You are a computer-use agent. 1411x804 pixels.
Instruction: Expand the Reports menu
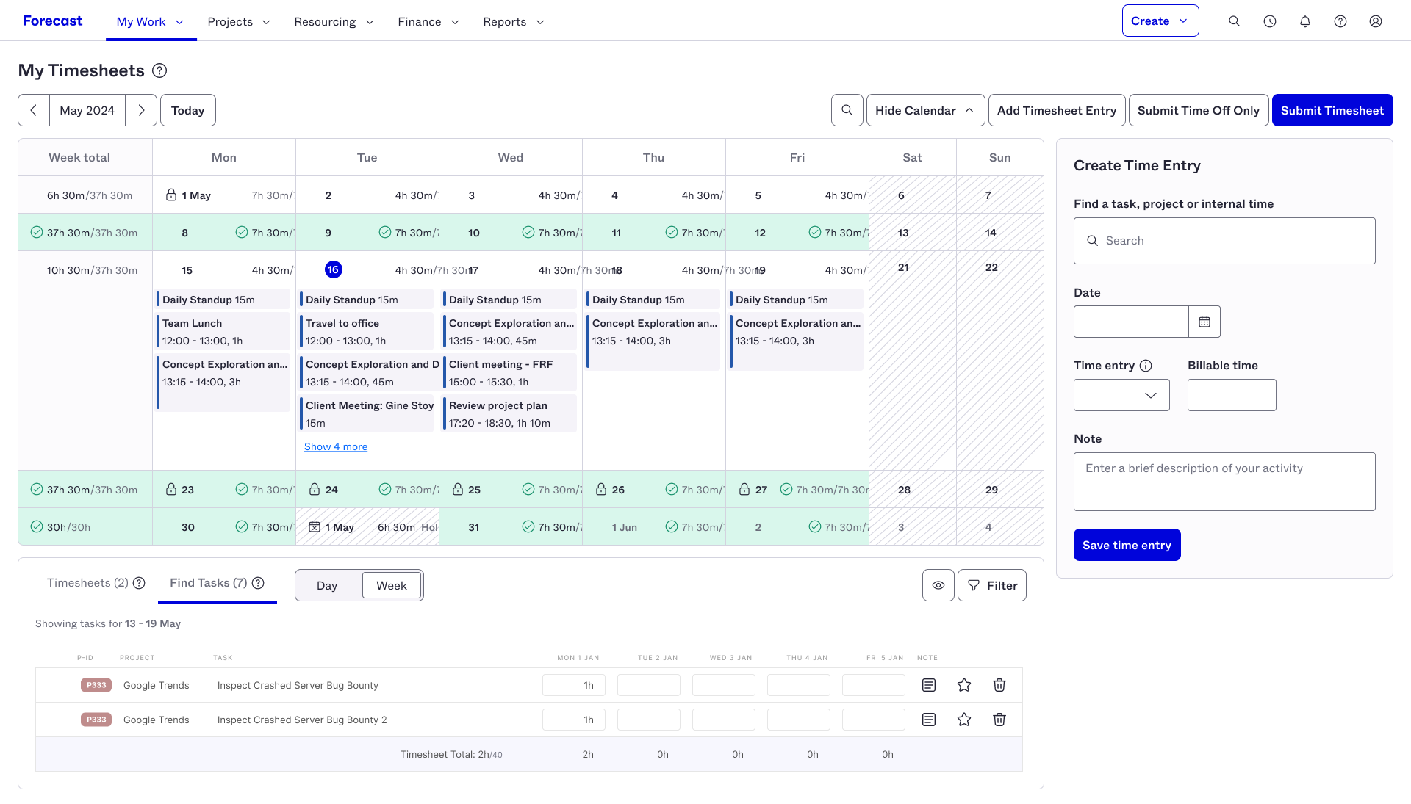coord(514,21)
